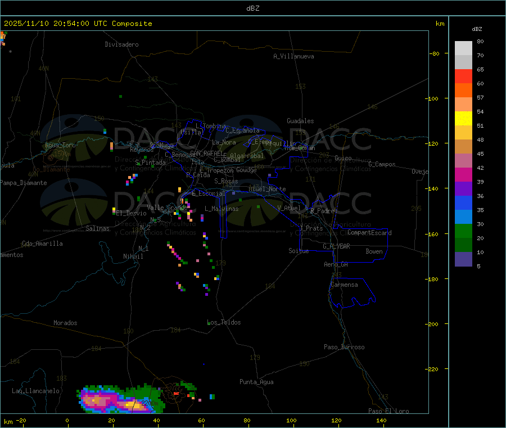Pick the blue 36 dBZ legend color

pos(463,202)
